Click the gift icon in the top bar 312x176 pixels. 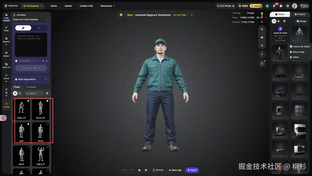coord(267,6)
